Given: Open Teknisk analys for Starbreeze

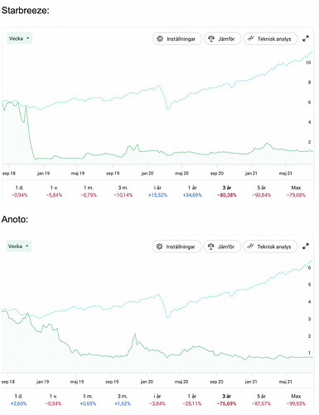Looking at the screenshot, I should pos(270,39).
